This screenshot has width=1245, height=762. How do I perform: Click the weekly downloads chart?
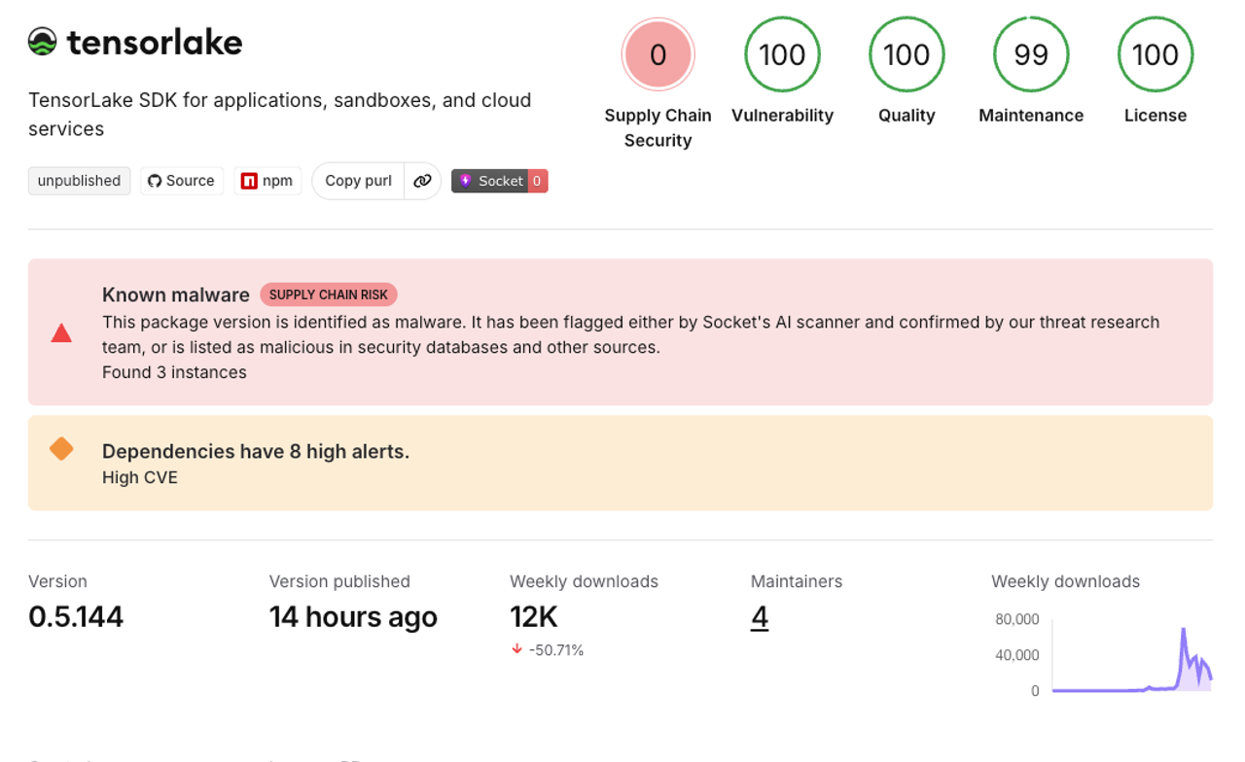click(x=1131, y=655)
